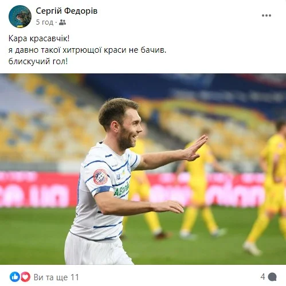Click the text 'блискучий гол!'
Image resolution: width=286 pixels, height=286 pixels.
[38, 61]
